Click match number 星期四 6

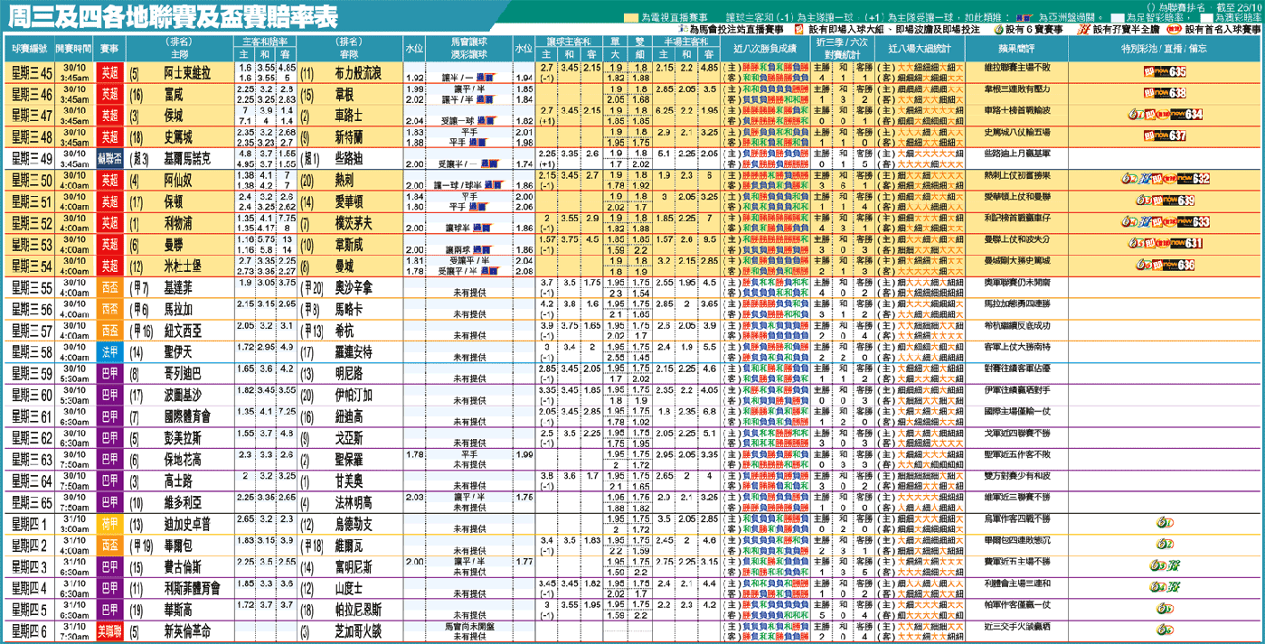tap(28, 631)
